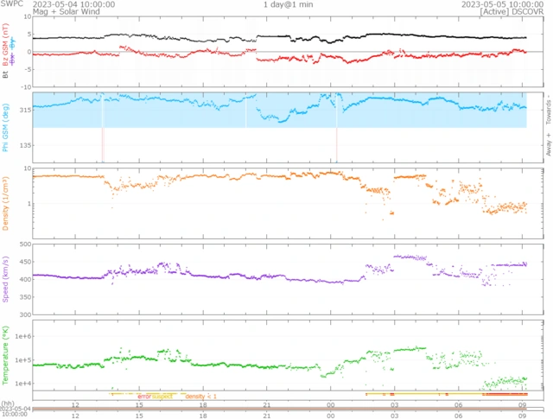Click the purple Speed (km/s) axis label
Image resolution: width=553 pixels, height=419 pixels.
click(5, 279)
